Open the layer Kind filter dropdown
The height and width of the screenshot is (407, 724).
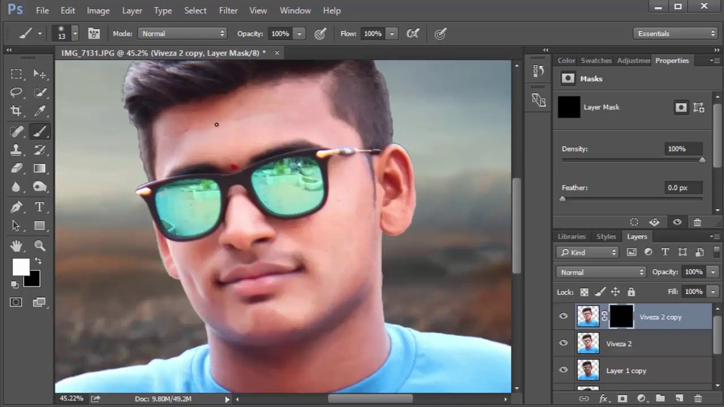587,252
